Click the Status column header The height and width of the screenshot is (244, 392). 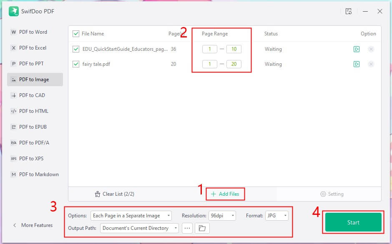click(271, 34)
